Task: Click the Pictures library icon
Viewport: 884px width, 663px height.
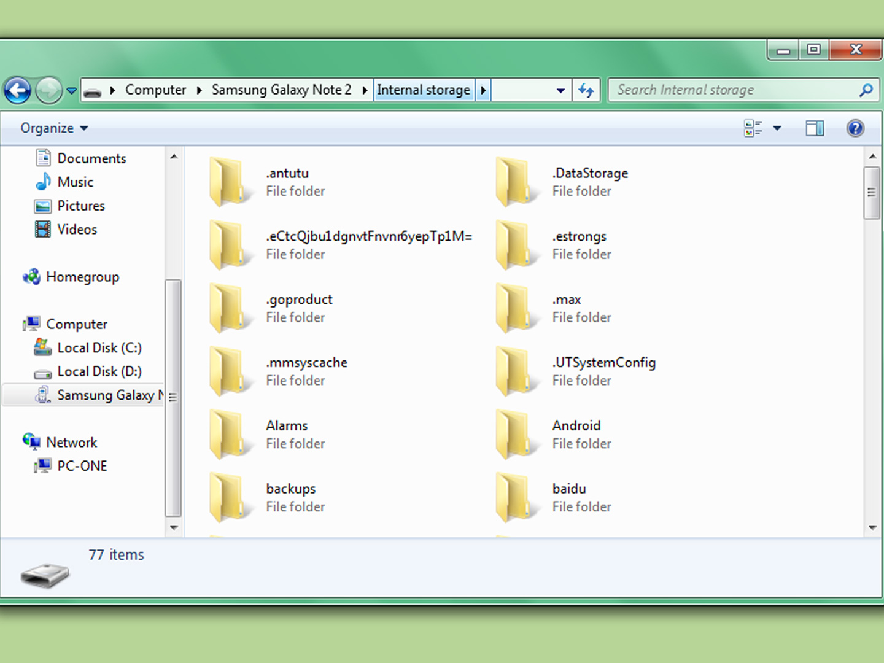Action: [43, 206]
